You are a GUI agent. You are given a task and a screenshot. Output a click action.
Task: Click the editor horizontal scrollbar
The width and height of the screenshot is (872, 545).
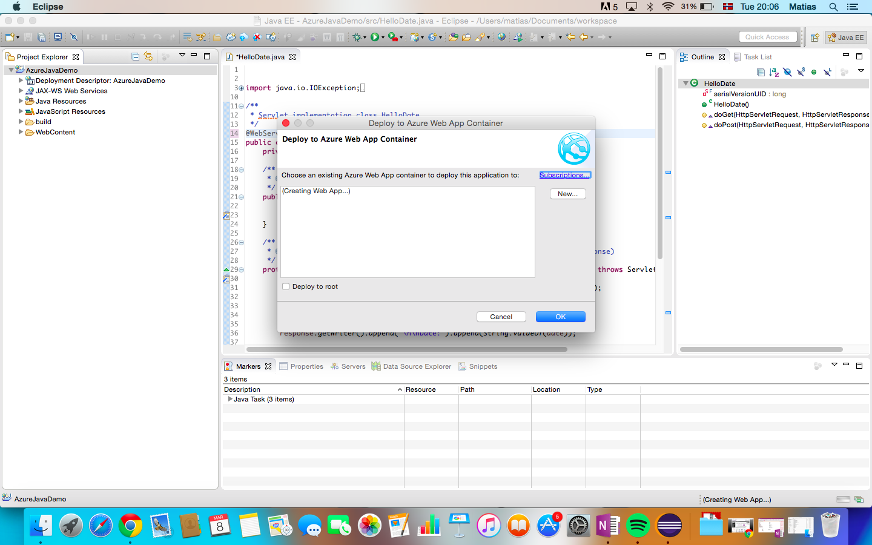407,349
